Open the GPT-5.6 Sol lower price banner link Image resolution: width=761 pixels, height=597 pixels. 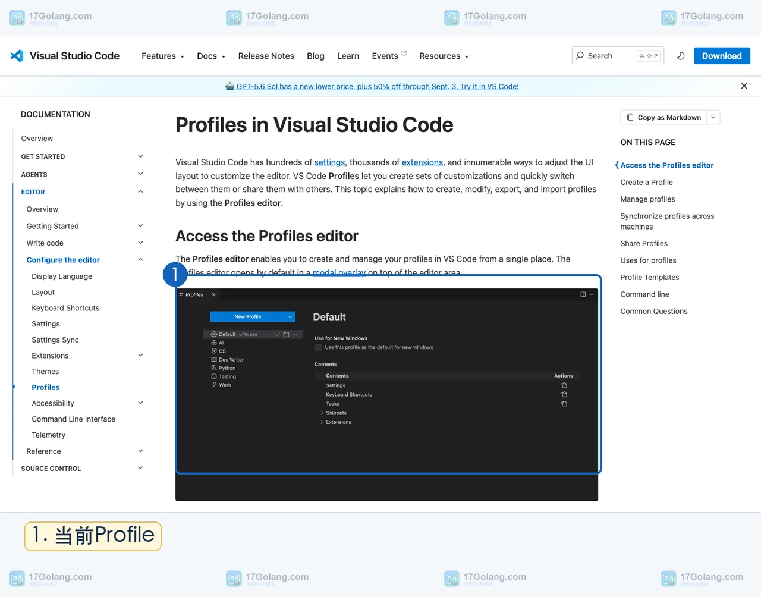click(x=372, y=86)
